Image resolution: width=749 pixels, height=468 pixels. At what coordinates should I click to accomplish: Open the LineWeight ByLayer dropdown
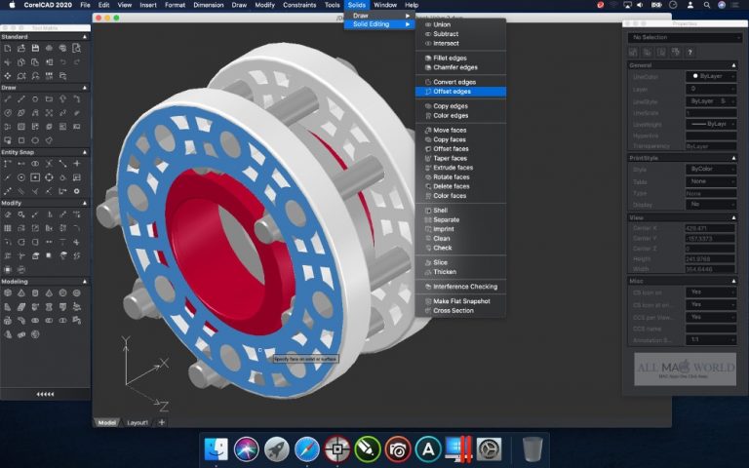[x=711, y=124]
